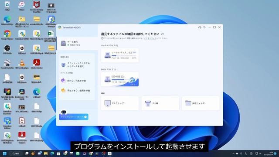Expand the system tray hidden icons chevron
Image resolution: width=279 pixels, height=157 pixels.
pos(233,154)
